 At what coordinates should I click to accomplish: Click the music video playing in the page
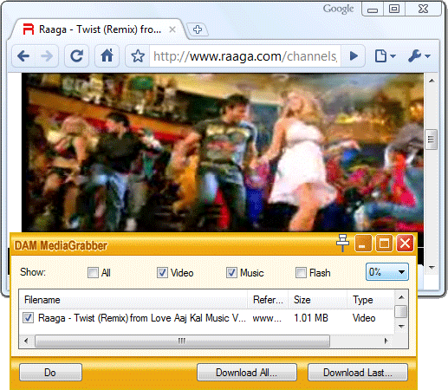pos(223,153)
